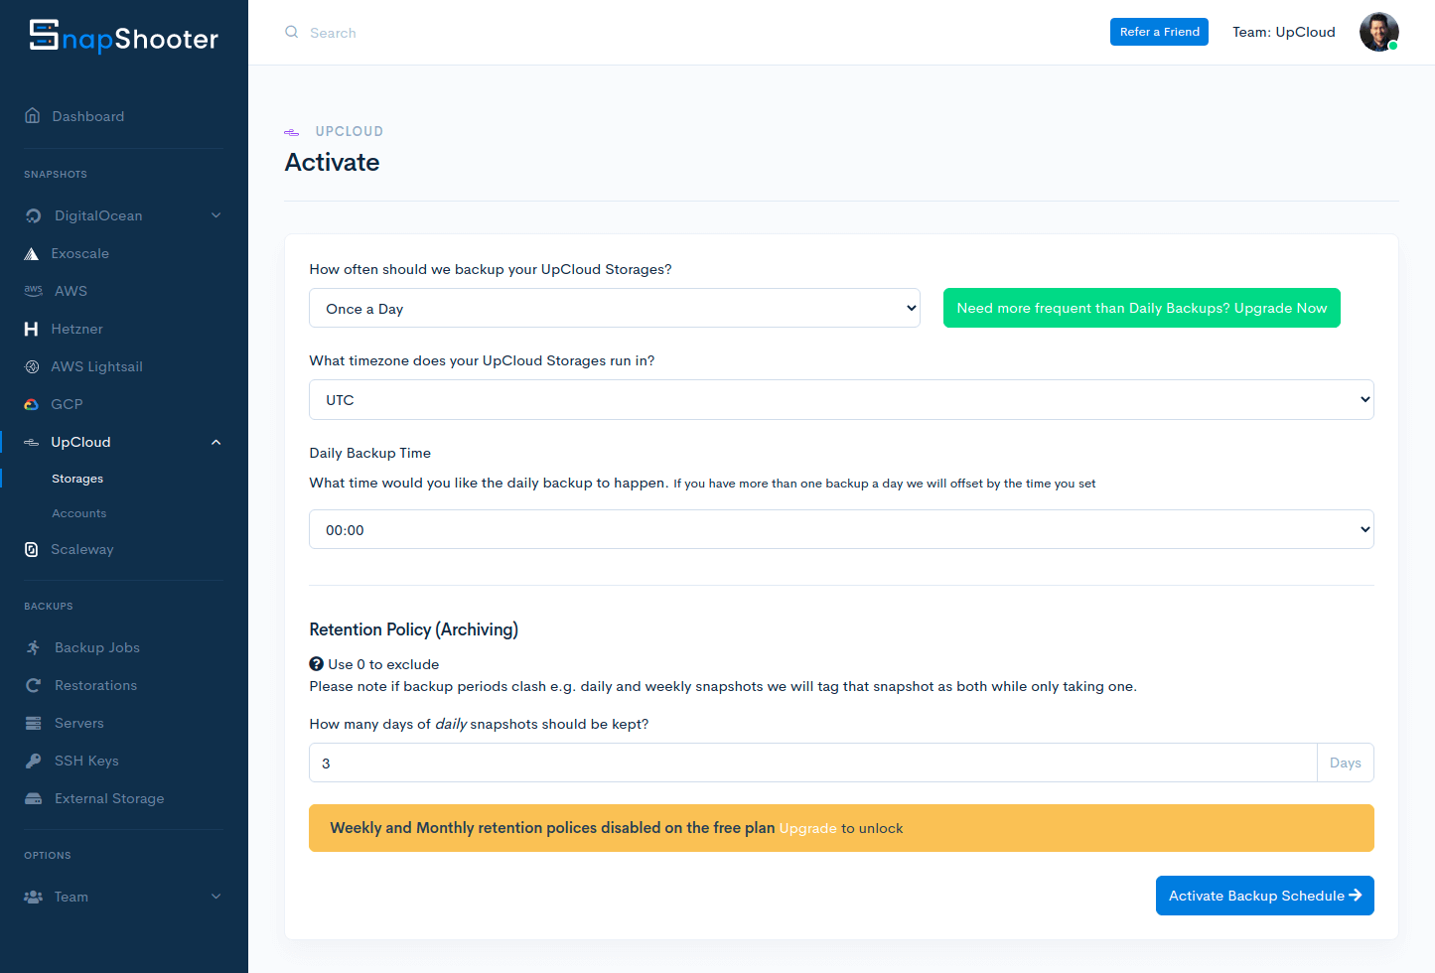The image size is (1435, 973).
Task: Click the question mark help icon
Action: (x=316, y=664)
